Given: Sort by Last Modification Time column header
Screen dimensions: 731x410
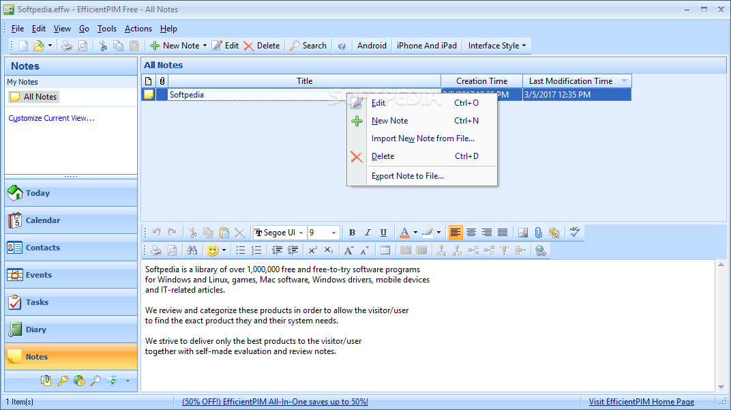Looking at the screenshot, I should 577,81.
